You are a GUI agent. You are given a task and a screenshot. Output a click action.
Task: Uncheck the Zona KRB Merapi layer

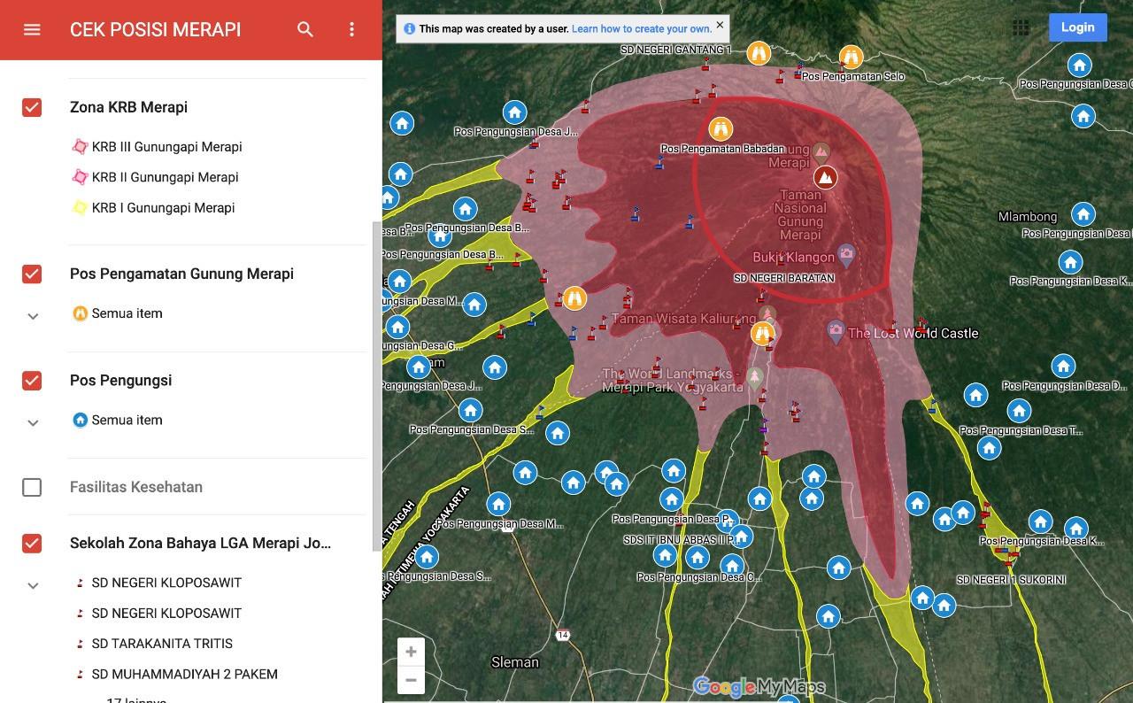[32, 107]
